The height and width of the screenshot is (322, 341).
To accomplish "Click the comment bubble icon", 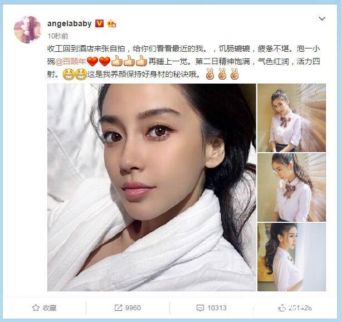I will tap(200, 308).
